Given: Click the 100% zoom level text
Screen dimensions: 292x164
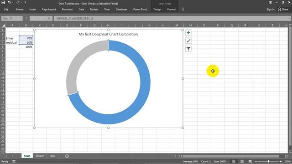Looking at the screenshot, I should tap(287, 161).
